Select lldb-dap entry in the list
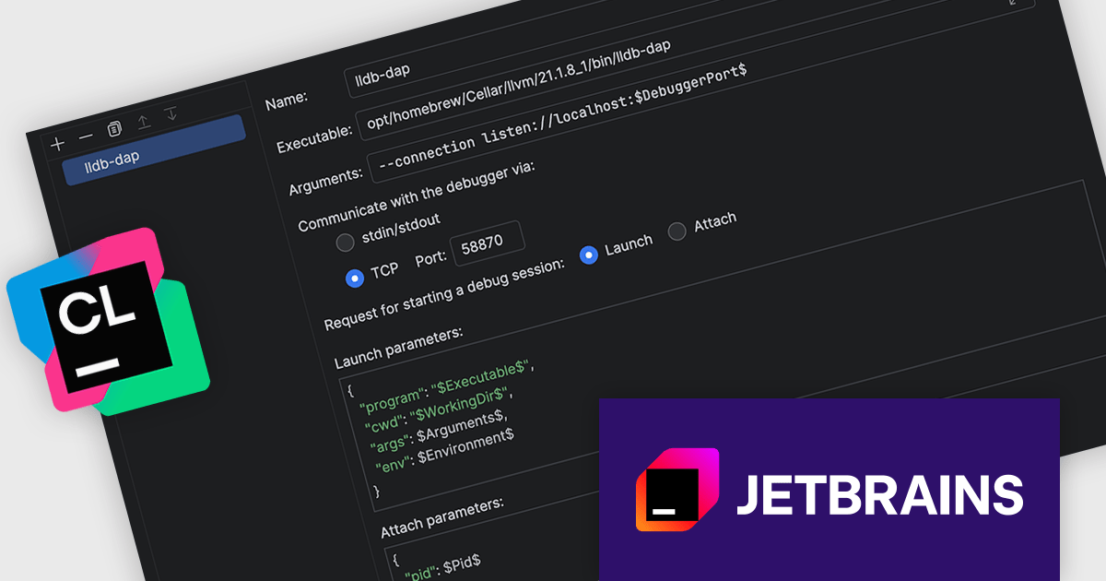The image size is (1106, 581). point(155,150)
